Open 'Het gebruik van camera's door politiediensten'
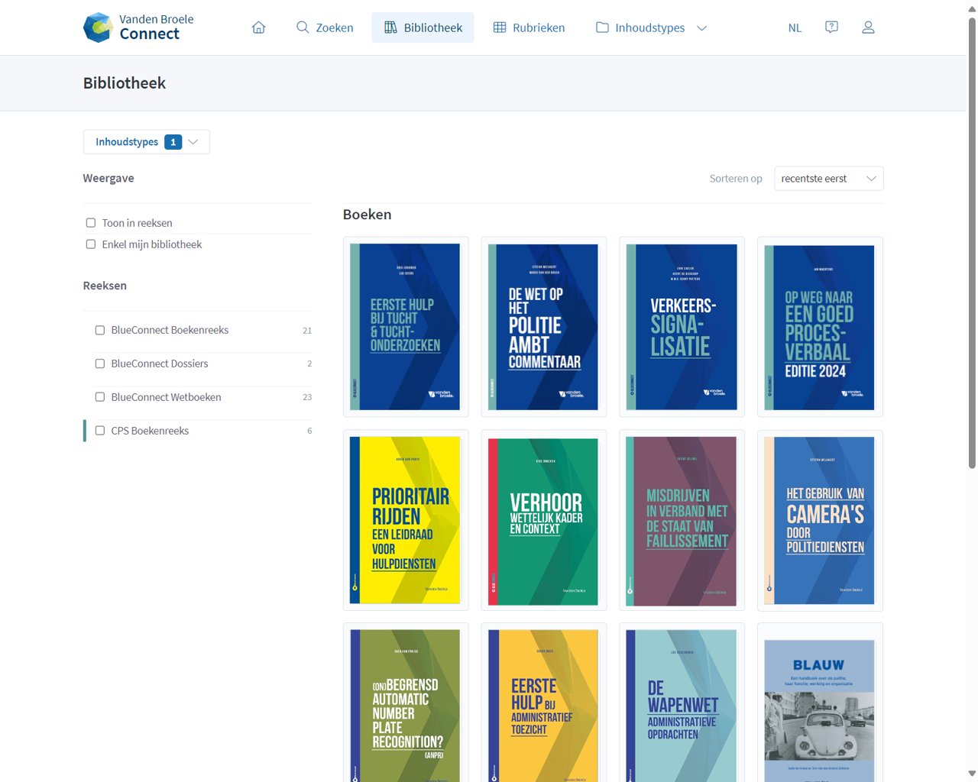 point(820,520)
